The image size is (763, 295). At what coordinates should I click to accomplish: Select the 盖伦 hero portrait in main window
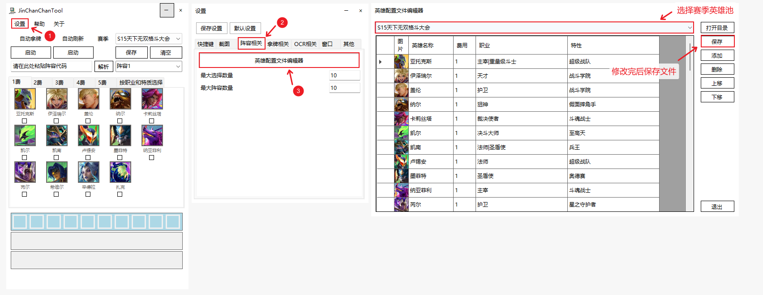click(89, 99)
